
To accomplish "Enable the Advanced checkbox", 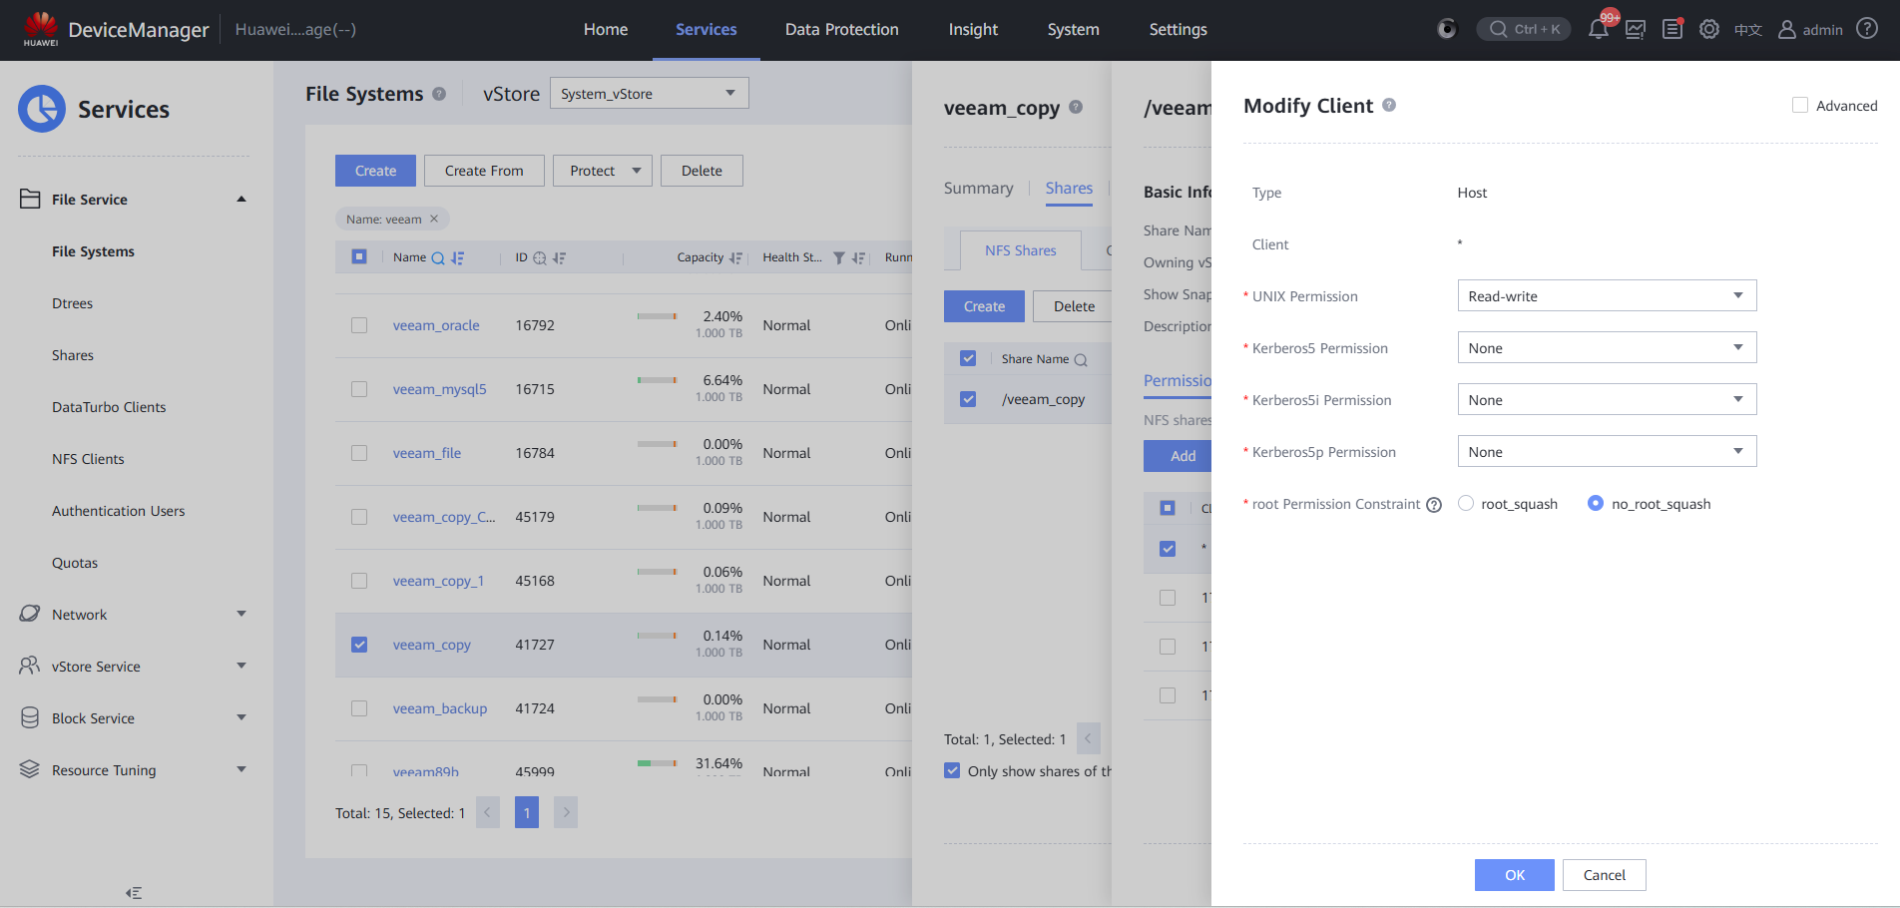I will pyautogui.click(x=1800, y=106).
